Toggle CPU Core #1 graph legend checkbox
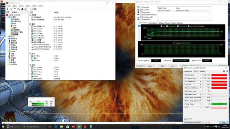The width and height of the screenshot is (230, 129). click(167, 26)
